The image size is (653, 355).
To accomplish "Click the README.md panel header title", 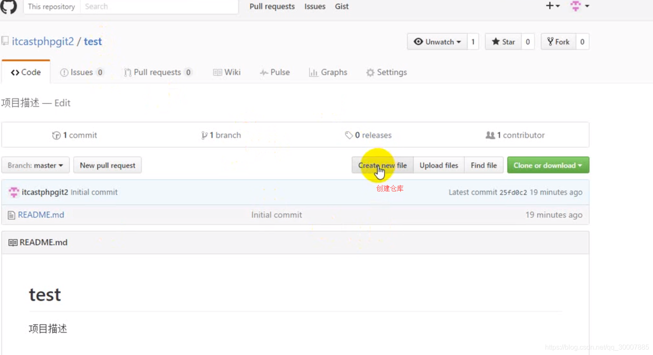I will (x=44, y=242).
